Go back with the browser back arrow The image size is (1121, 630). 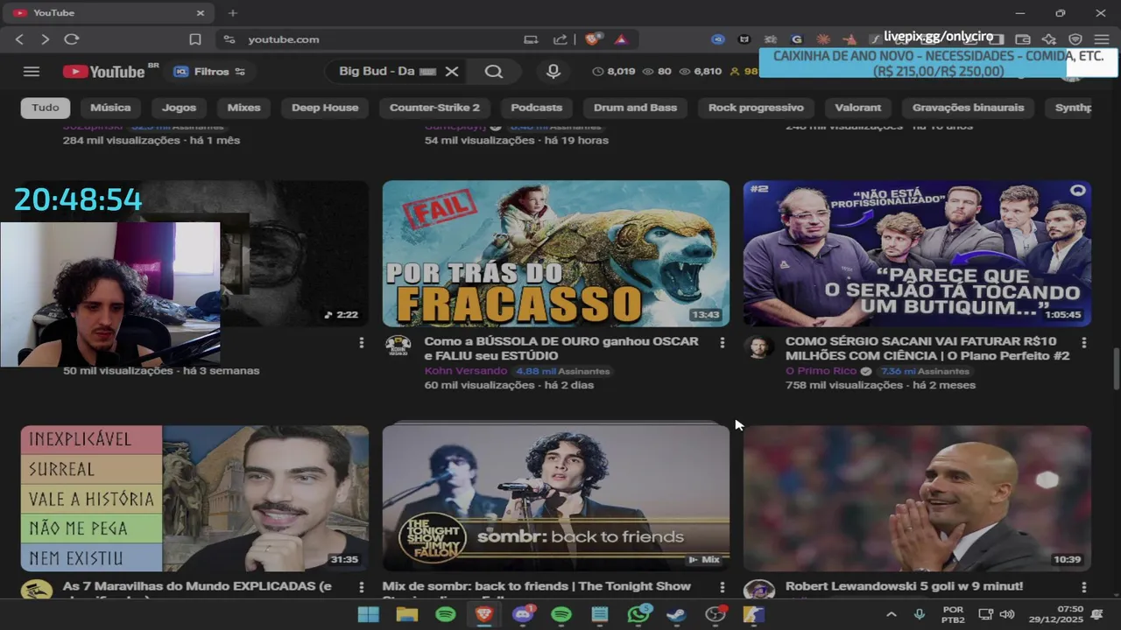click(x=19, y=39)
